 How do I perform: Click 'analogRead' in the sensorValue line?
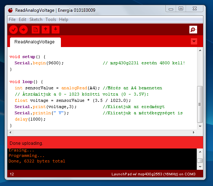tap(74, 88)
